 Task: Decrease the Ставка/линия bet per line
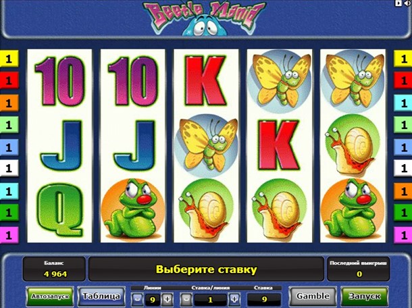(186, 299)
